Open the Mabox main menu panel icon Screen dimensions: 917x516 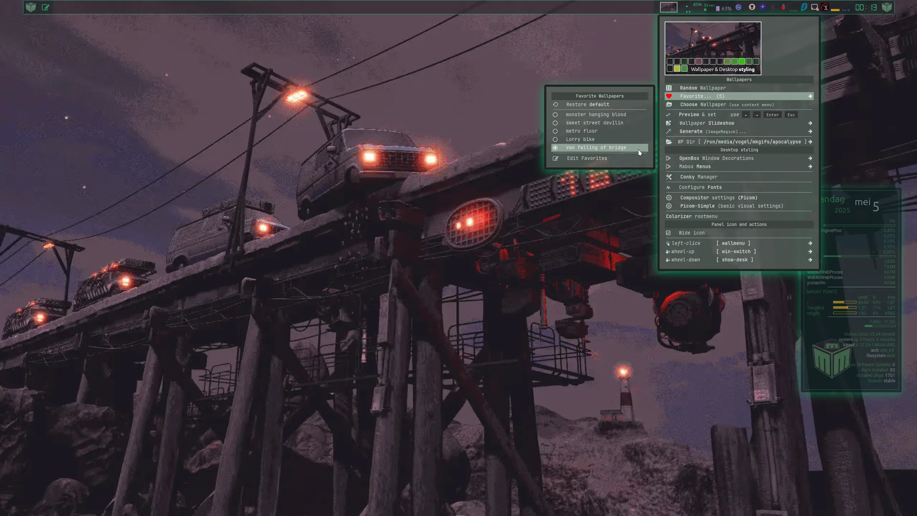[31, 7]
